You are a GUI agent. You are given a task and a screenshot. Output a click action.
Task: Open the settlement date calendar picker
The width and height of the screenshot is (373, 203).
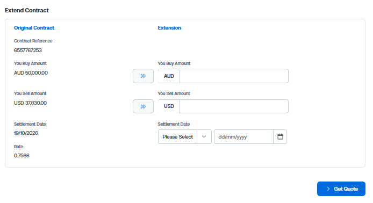(x=280, y=137)
